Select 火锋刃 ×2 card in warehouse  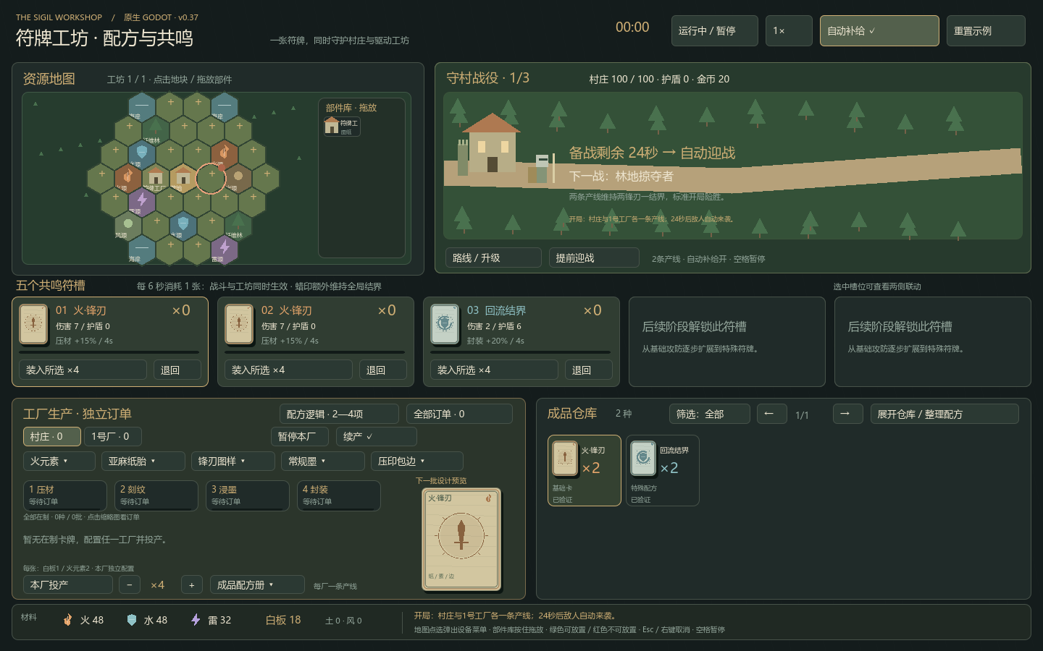tap(585, 470)
